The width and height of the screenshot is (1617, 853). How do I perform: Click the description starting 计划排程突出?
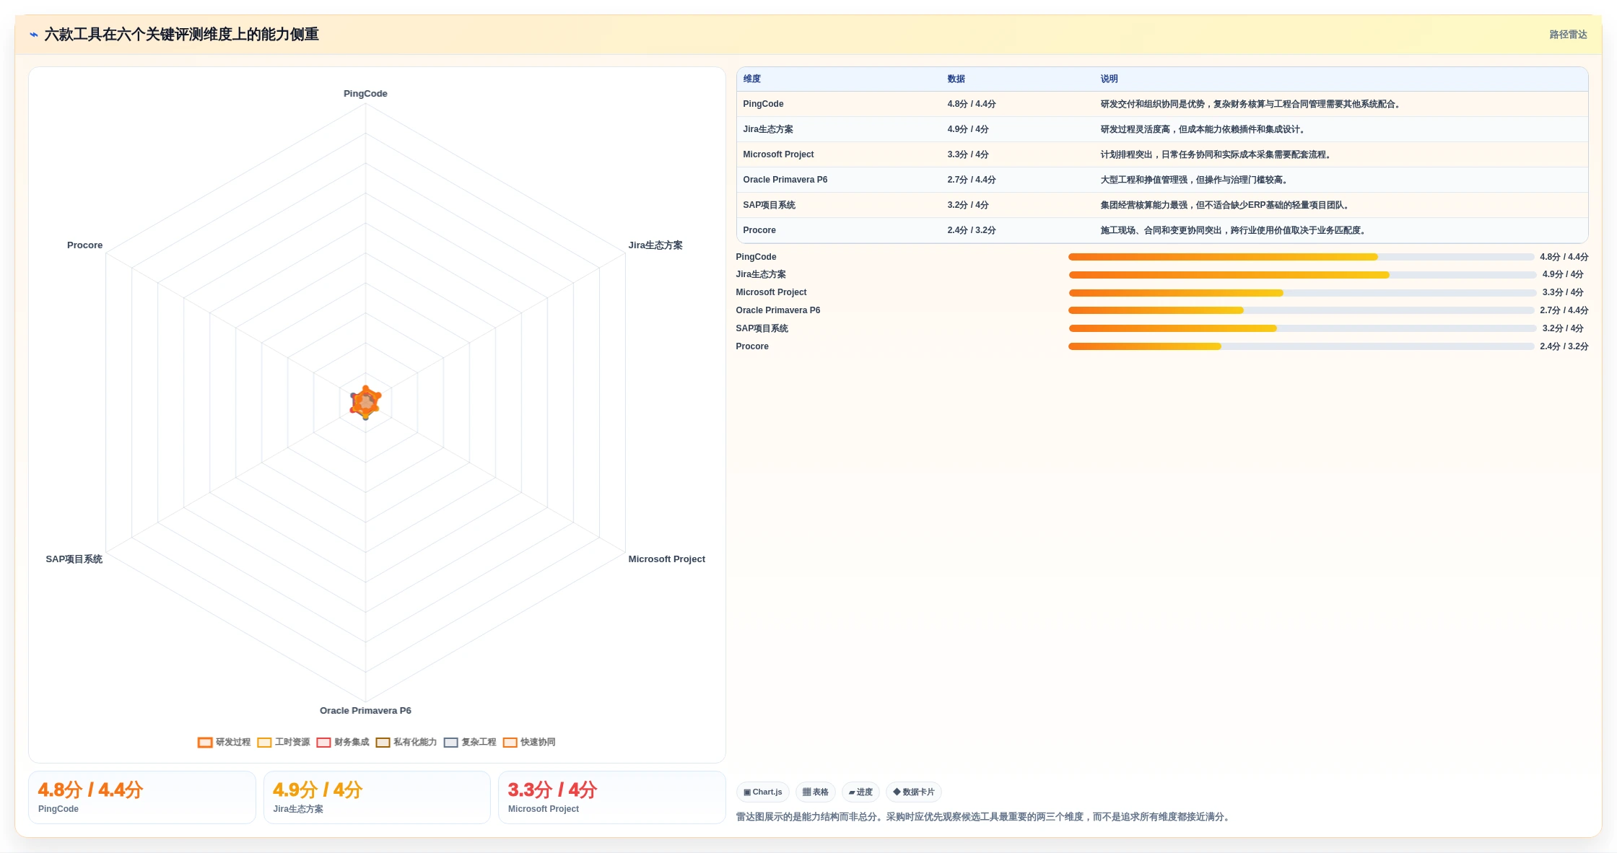tap(1217, 154)
